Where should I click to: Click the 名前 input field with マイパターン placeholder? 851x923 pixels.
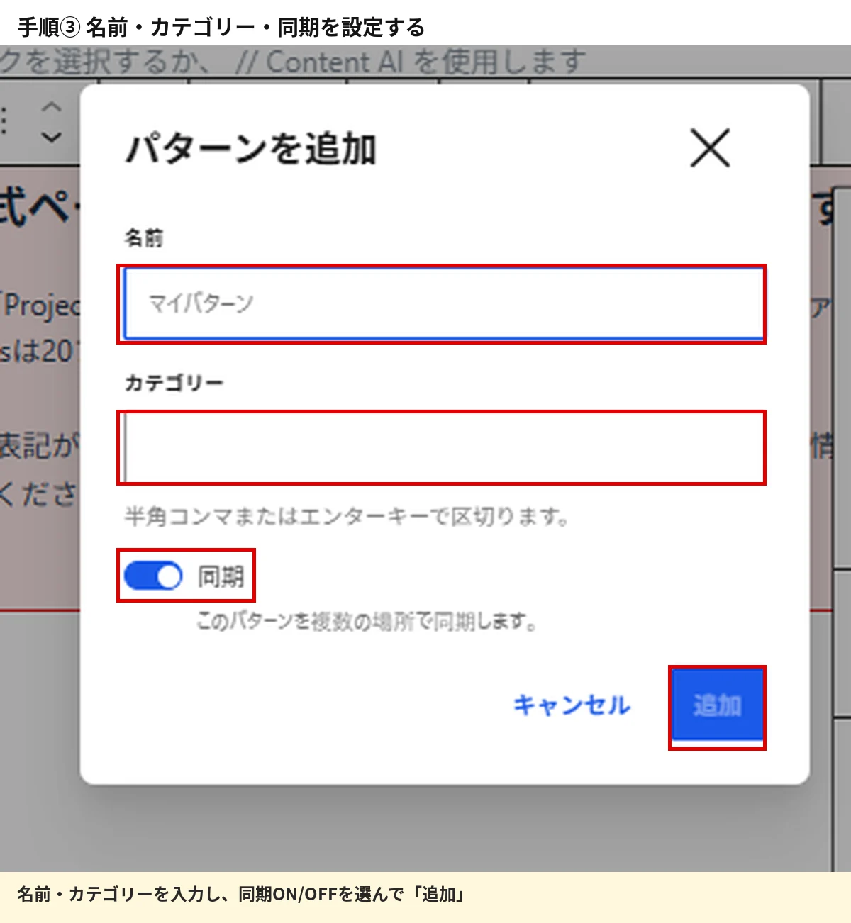[x=443, y=303]
